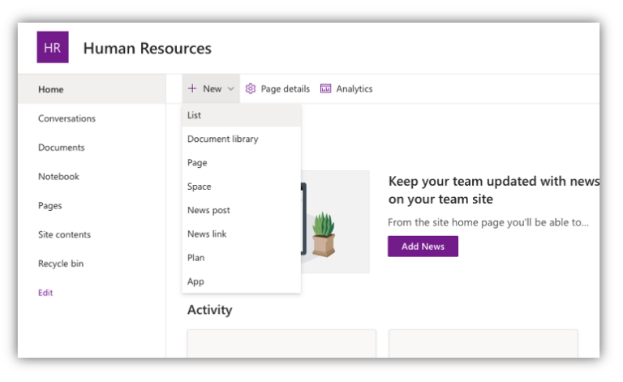The width and height of the screenshot is (623, 382).
Task: Go to Documents in the sidebar
Action: pos(61,148)
